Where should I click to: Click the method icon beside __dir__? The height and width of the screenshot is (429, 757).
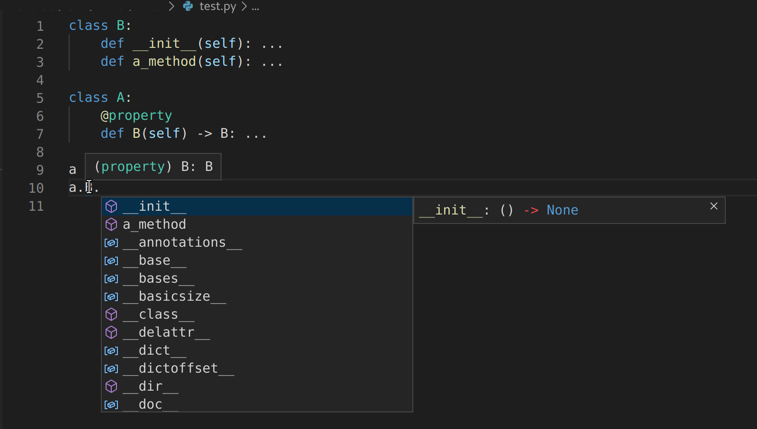(x=111, y=386)
